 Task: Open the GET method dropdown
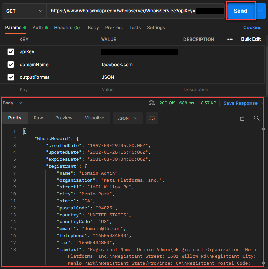[x=24, y=11]
